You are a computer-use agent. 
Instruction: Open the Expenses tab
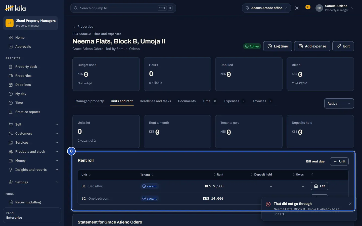tap(235, 101)
